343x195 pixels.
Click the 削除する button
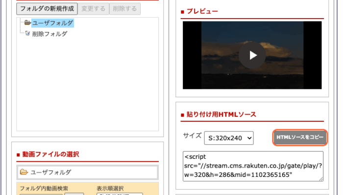125,9
